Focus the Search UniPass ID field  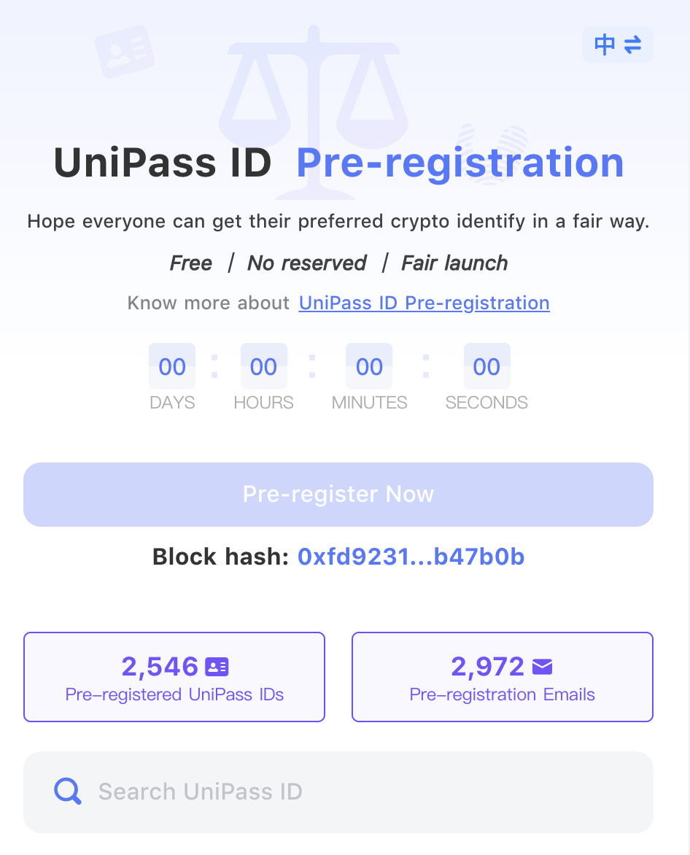tap(338, 792)
